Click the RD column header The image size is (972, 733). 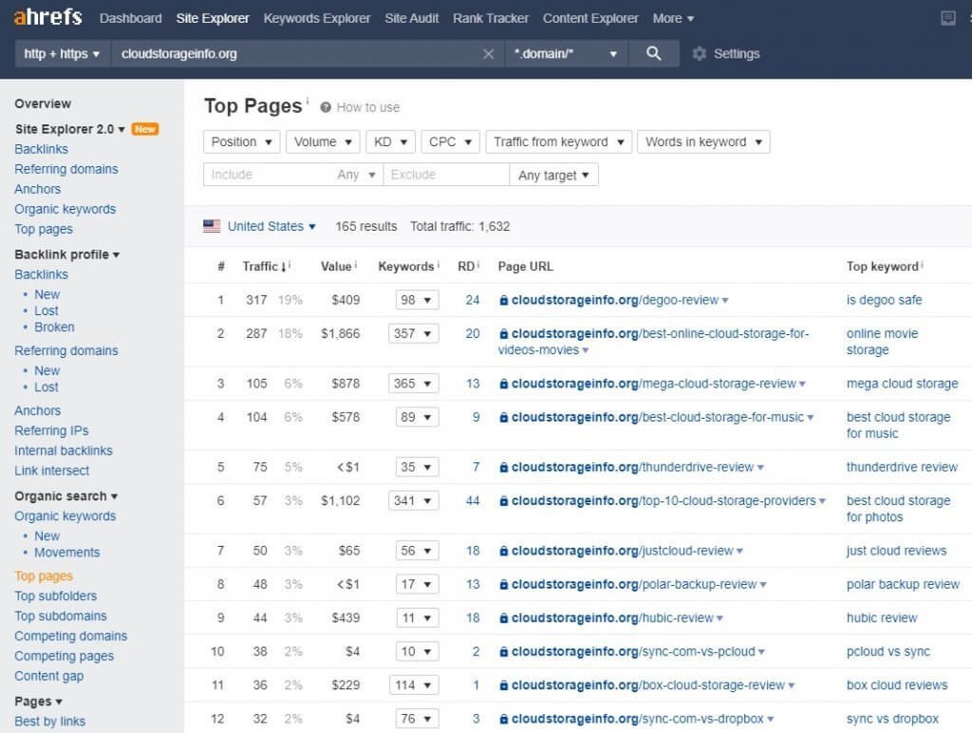click(466, 267)
